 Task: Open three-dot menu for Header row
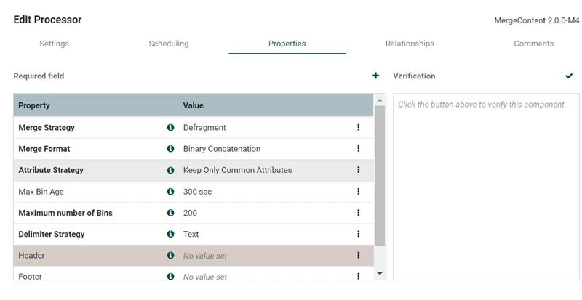pyautogui.click(x=358, y=255)
